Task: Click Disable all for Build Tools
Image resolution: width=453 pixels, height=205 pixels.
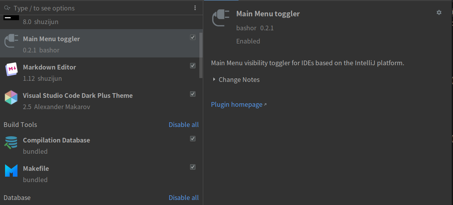Action: [184, 125]
